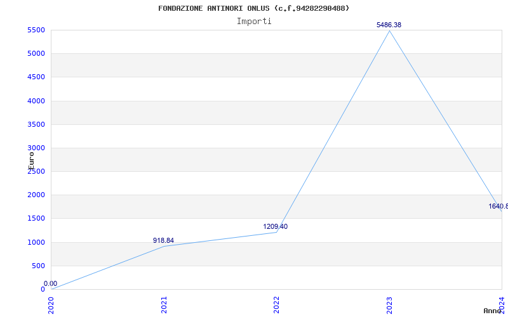Click the 2020 x-axis label

tap(51, 305)
